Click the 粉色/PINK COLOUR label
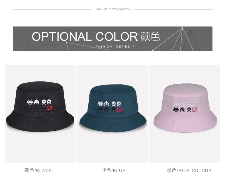Viewport: 225px width, 176px height. [x=189, y=170]
